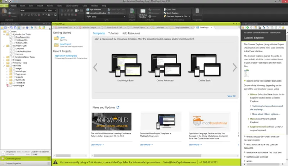
Task: Click the green forward icon in Dynamic Help
Action: (x=247, y=27)
